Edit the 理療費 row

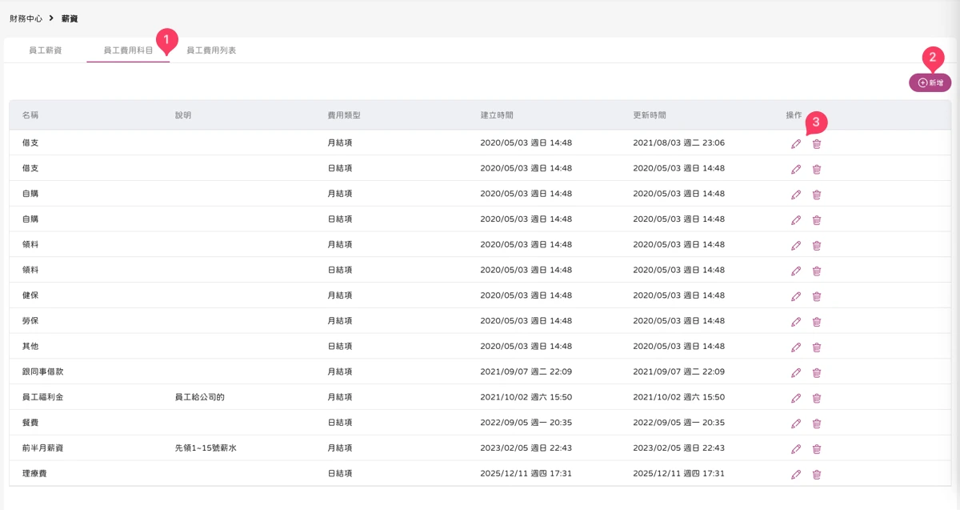pos(796,474)
